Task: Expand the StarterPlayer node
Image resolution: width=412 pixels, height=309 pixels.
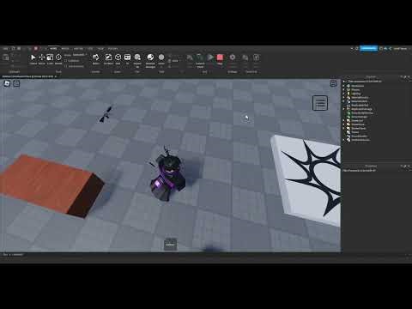Action: coord(344,128)
